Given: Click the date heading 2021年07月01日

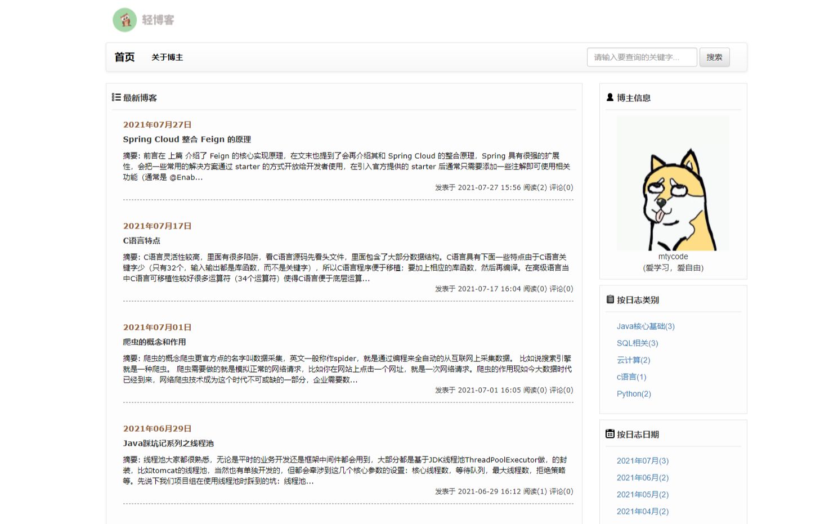Looking at the screenshot, I should (158, 328).
